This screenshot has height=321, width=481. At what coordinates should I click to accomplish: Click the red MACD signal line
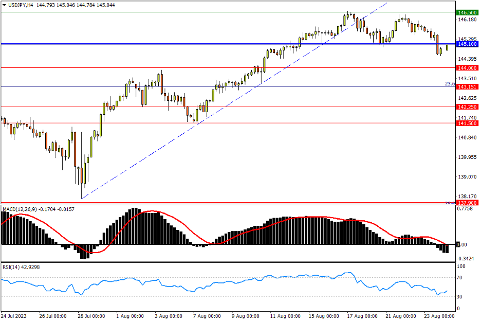click(x=154, y=211)
